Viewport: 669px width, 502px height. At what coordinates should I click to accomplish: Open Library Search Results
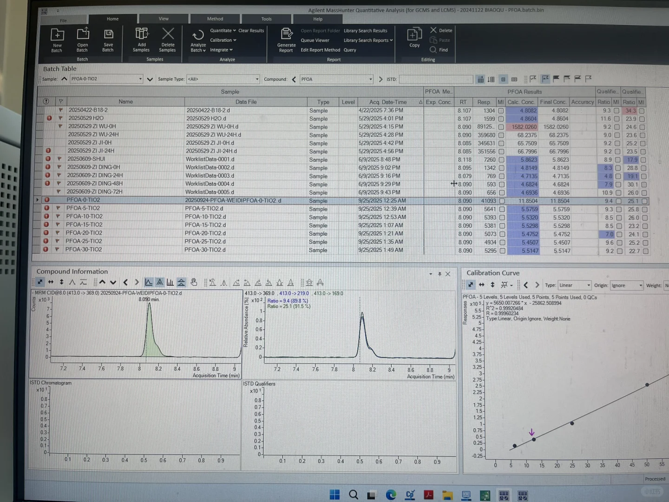(x=365, y=31)
